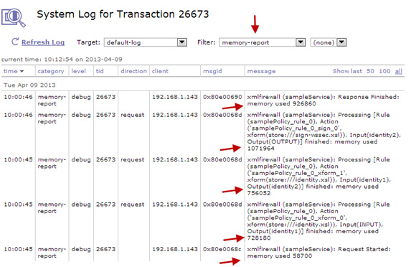Select msgid 0x80e00690
Screen dimensions: 416x267
[222, 97]
